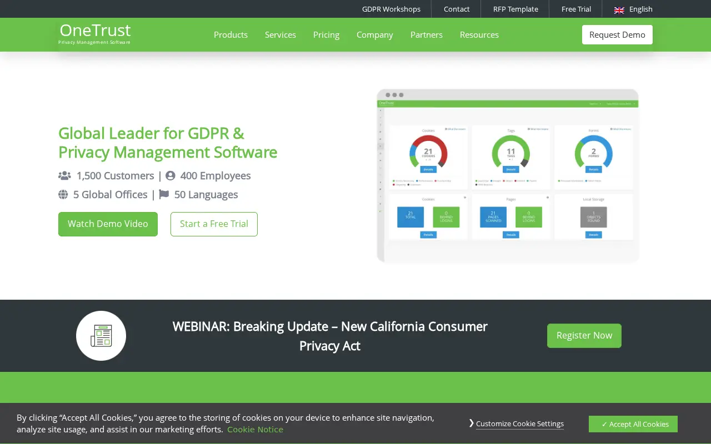This screenshot has height=444, width=711.
Task: Open the Free Trial top link
Action: coord(575,9)
